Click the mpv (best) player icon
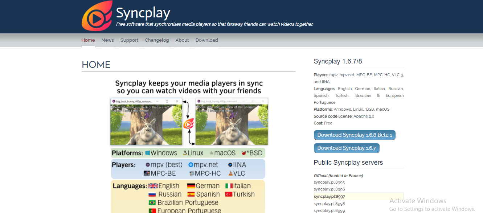Image resolution: width=483 pixels, height=213 pixels. [x=147, y=165]
